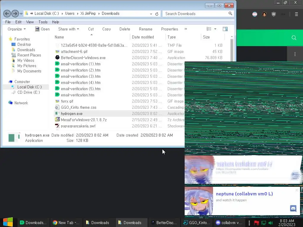Sort by the Name column header
This screenshot has width=303, height=227.
click(x=59, y=37)
